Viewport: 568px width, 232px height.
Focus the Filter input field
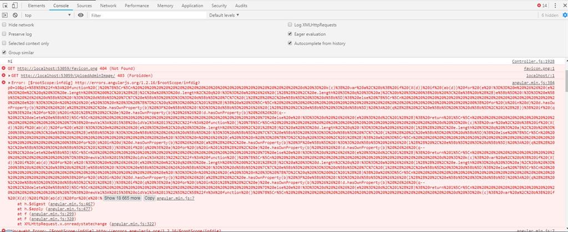pyautogui.click(x=148, y=16)
